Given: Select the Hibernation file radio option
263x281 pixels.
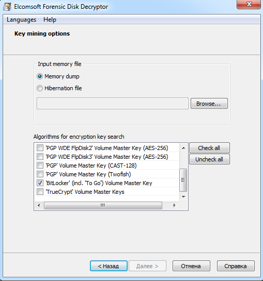Looking at the screenshot, I should (40, 88).
